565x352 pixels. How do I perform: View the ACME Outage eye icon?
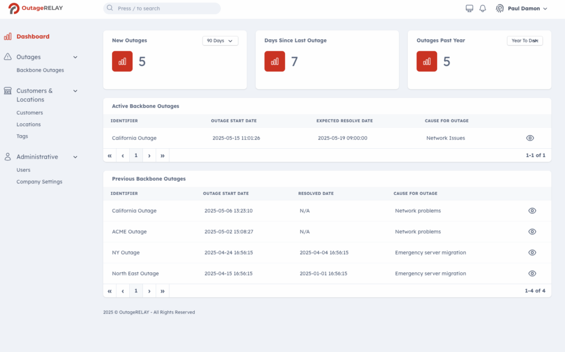532,232
